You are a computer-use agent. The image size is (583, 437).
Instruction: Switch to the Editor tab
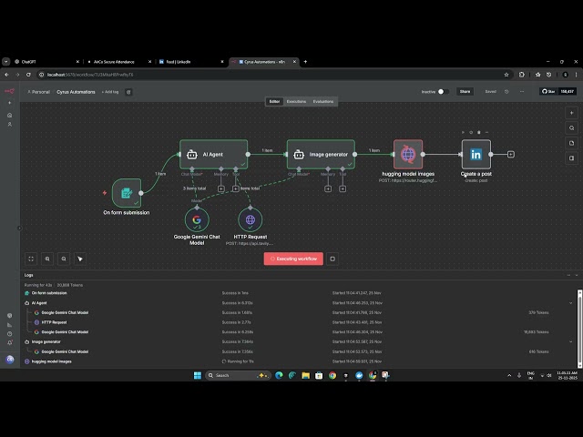point(274,101)
